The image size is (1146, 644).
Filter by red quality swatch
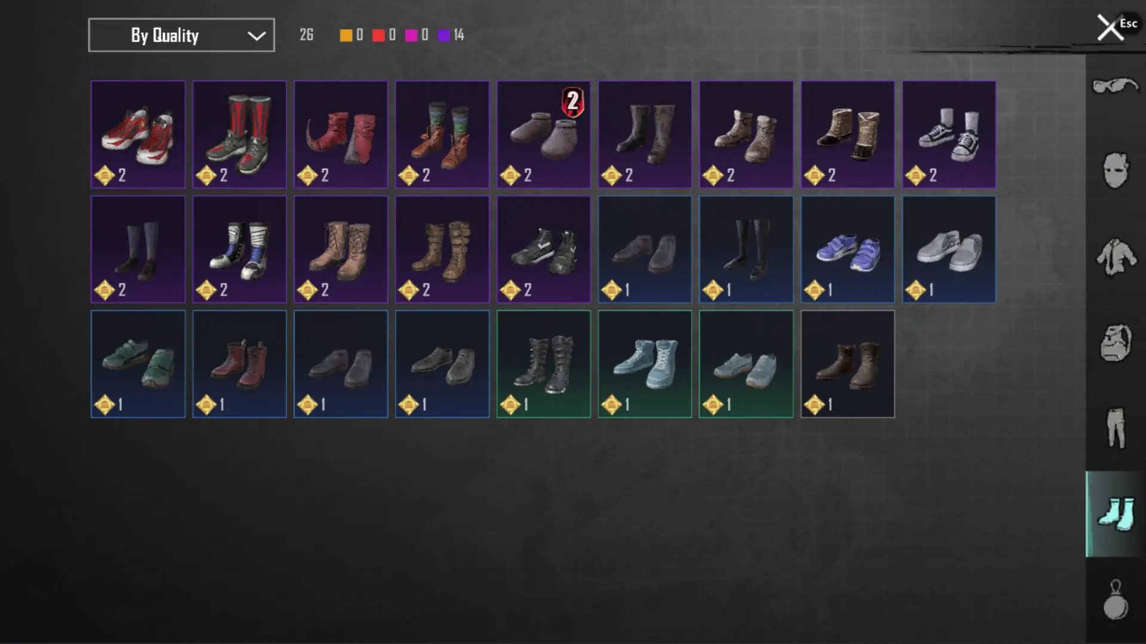[x=378, y=35]
